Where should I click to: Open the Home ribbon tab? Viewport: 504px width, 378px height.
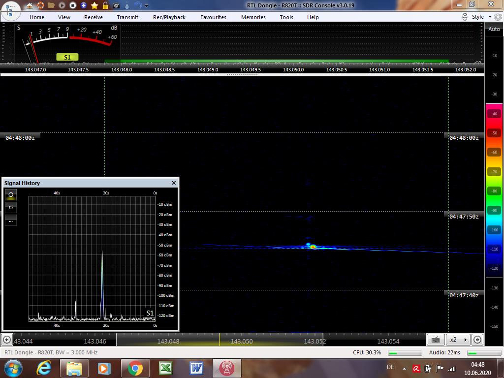pos(37,17)
